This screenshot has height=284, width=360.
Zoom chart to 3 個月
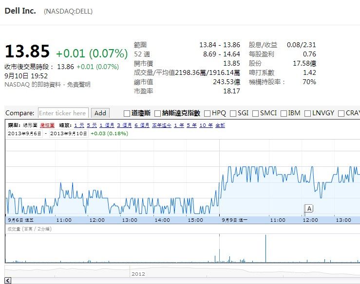click(124, 125)
